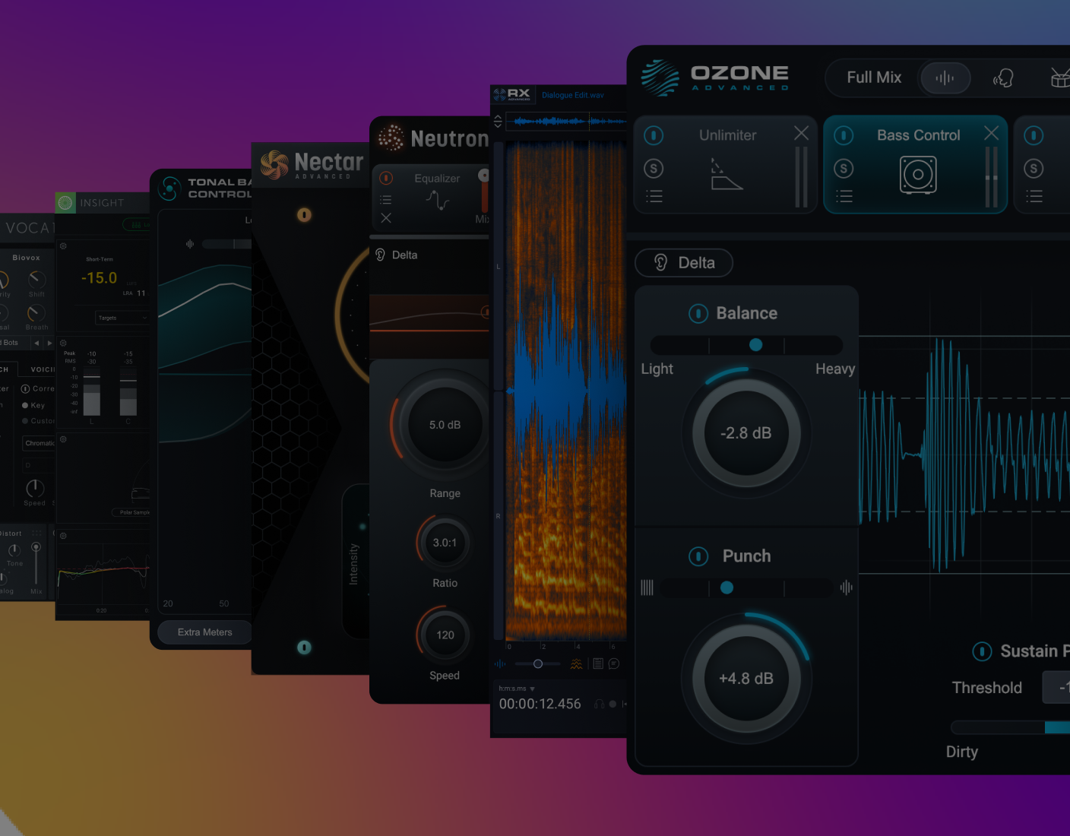The image size is (1070, 836).
Task: Click the RX timecode 00:00:12.456
Action: (540, 704)
